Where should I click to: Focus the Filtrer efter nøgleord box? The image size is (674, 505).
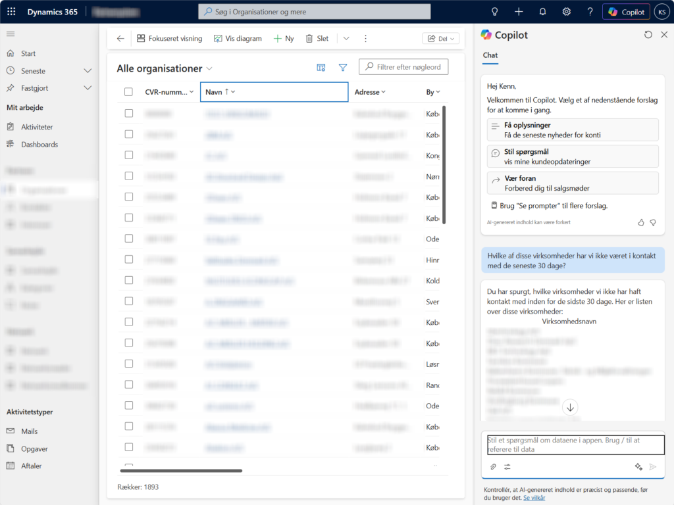403,67
